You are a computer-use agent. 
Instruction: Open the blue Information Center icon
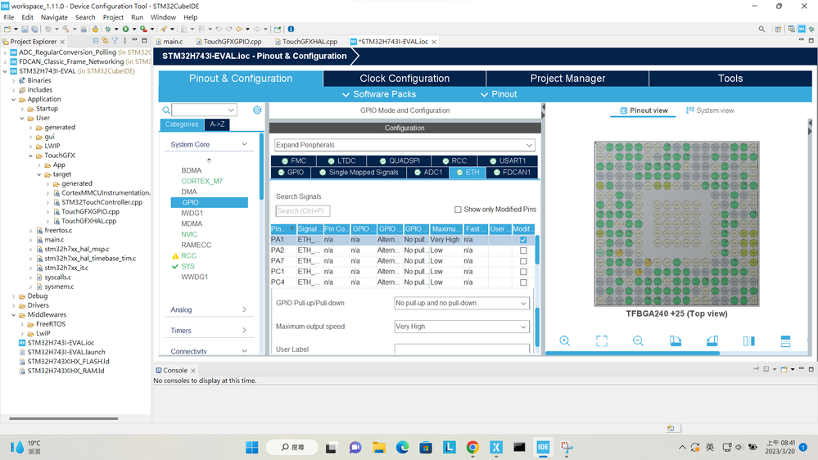tap(291, 29)
